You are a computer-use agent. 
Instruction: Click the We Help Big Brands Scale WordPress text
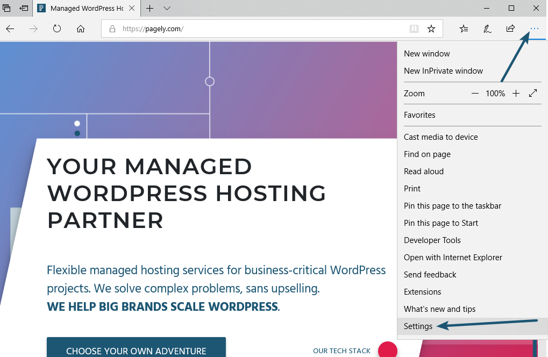click(x=163, y=306)
